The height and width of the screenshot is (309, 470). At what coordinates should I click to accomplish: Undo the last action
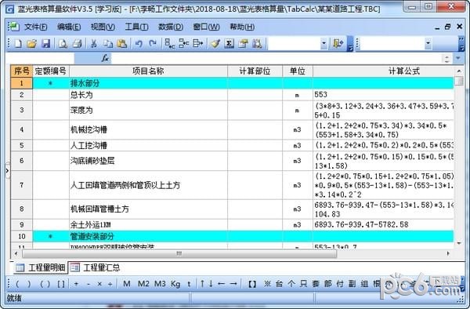[x=139, y=44]
